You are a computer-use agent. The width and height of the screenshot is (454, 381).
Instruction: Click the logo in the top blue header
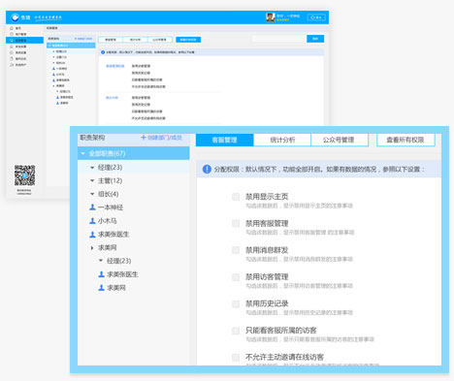pyautogui.click(x=15, y=17)
